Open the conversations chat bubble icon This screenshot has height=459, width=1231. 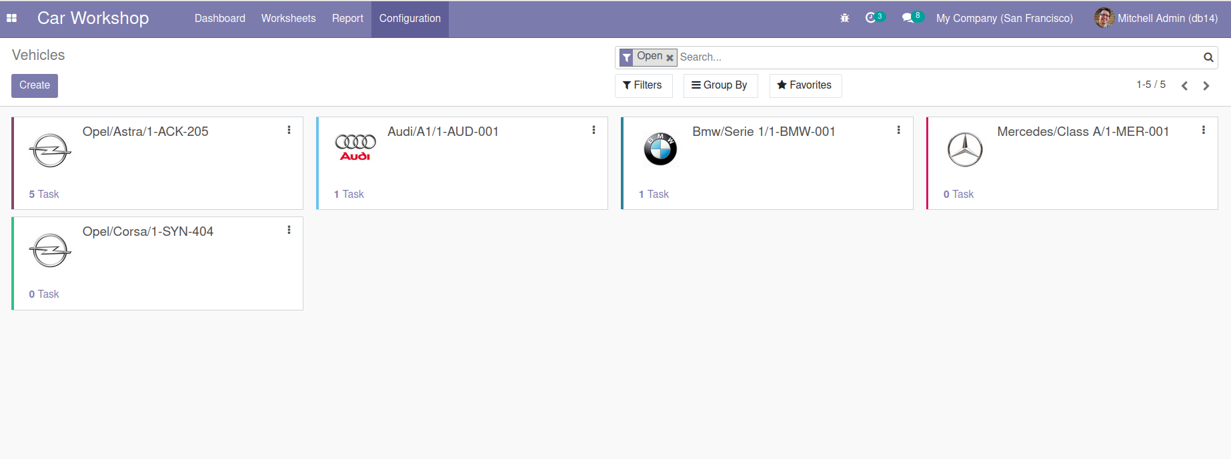(908, 18)
